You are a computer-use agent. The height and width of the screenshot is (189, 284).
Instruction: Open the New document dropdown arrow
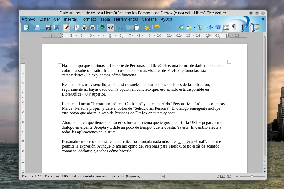pos(32,28)
